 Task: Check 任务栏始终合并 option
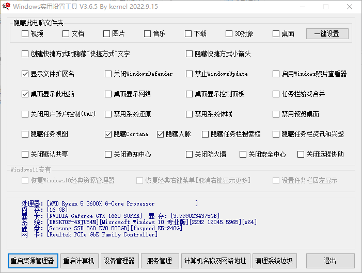point(276,94)
